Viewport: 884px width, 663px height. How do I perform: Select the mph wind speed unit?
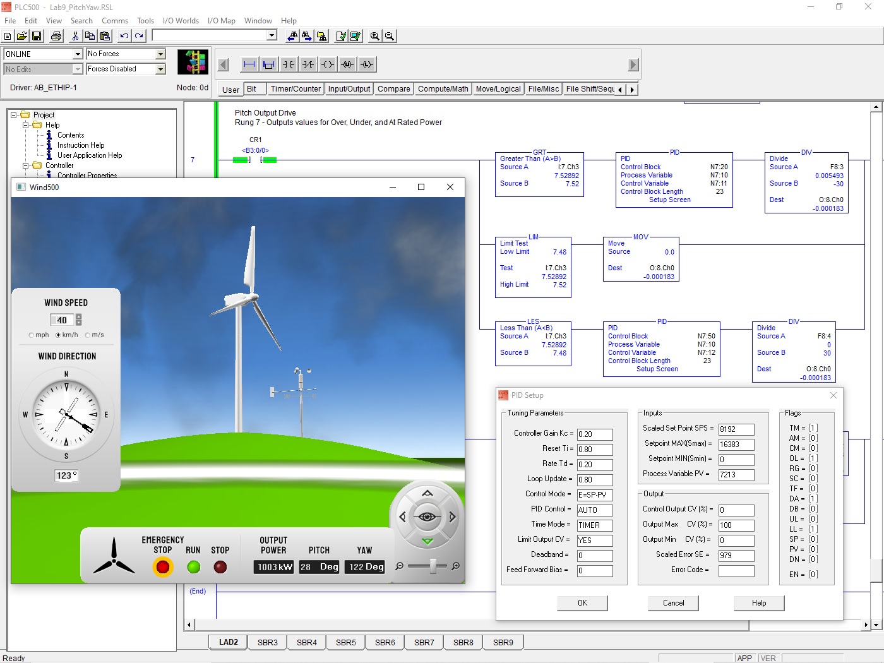(x=32, y=335)
